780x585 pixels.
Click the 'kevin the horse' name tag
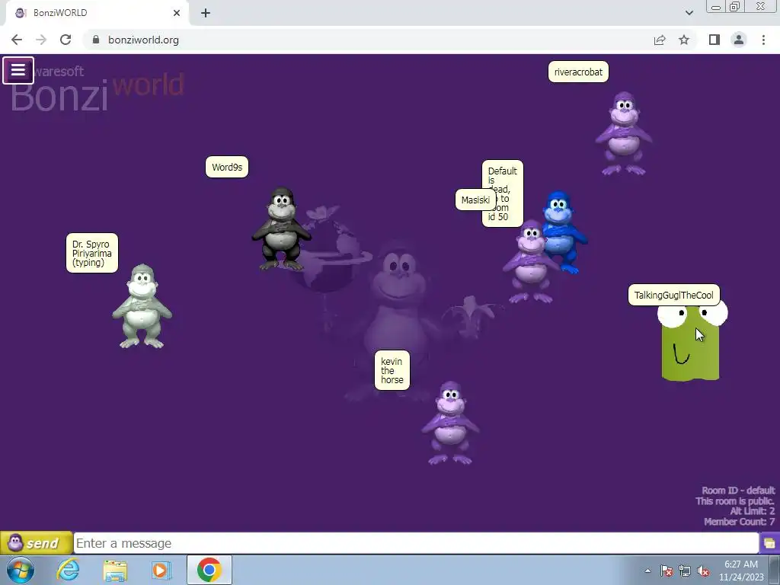point(392,371)
